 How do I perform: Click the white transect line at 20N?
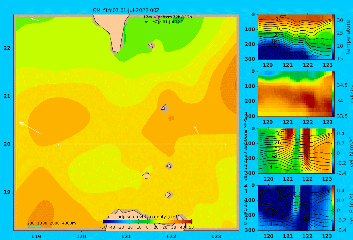[x=142, y=144]
